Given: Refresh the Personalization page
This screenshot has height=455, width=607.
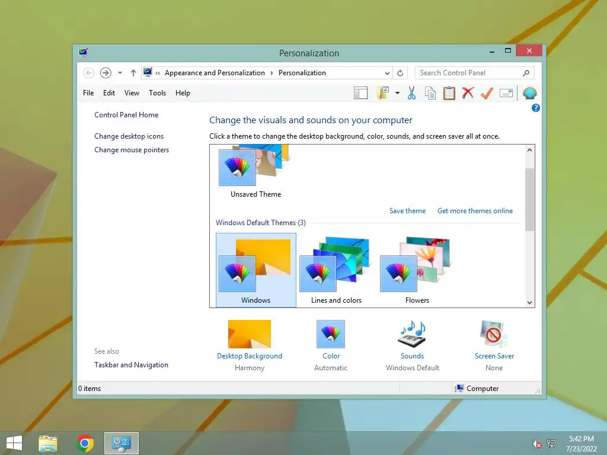Looking at the screenshot, I should click(x=400, y=73).
